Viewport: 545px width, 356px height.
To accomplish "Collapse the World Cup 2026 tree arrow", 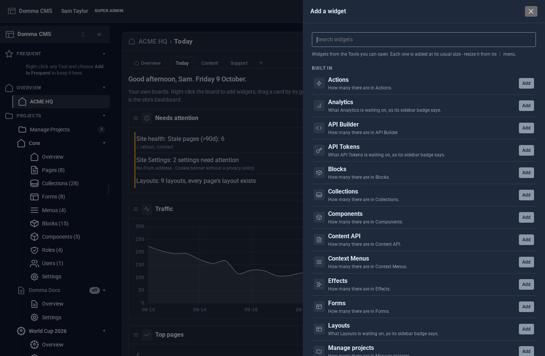I will [x=104, y=331].
